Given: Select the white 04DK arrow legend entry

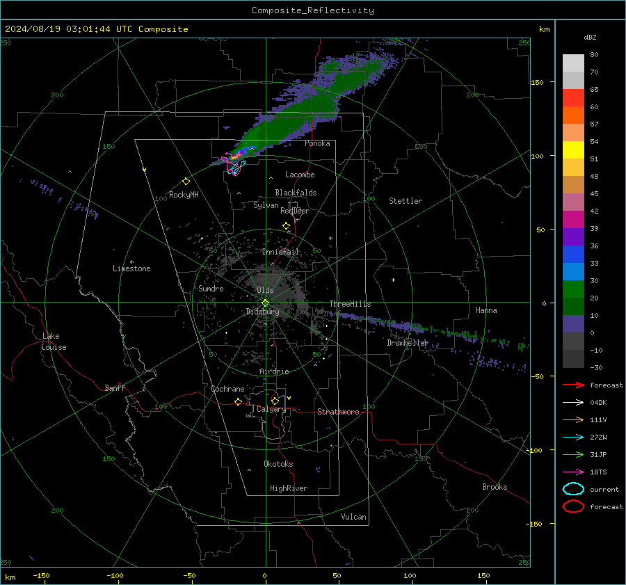Looking at the screenshot, I should [x=573, y=402].
